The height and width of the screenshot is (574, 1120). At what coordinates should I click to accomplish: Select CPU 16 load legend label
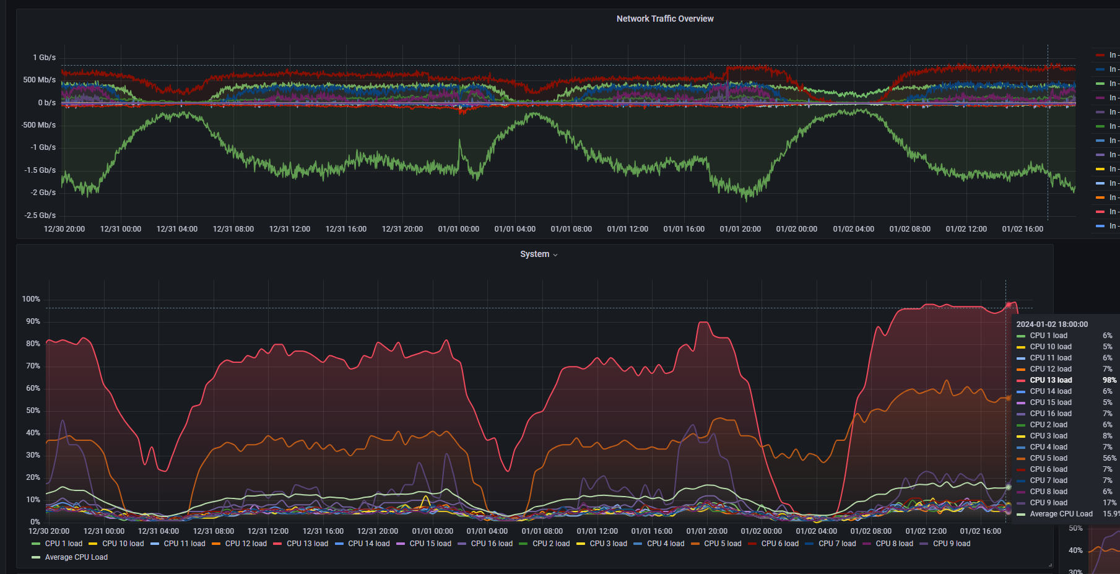point(492,544)
